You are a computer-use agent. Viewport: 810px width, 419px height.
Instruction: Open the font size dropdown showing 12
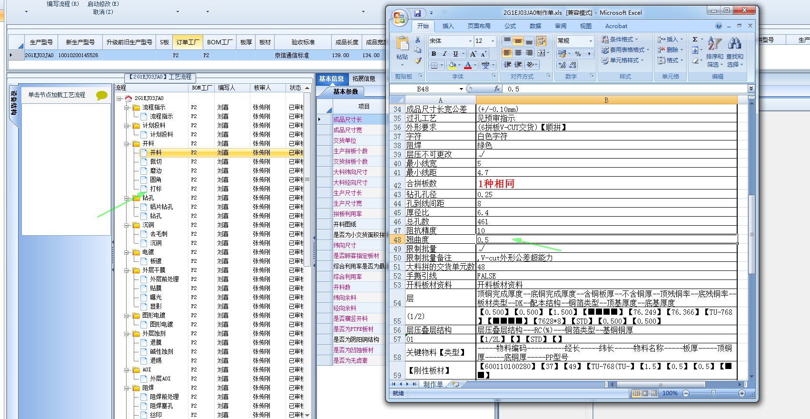pos(493,41)
